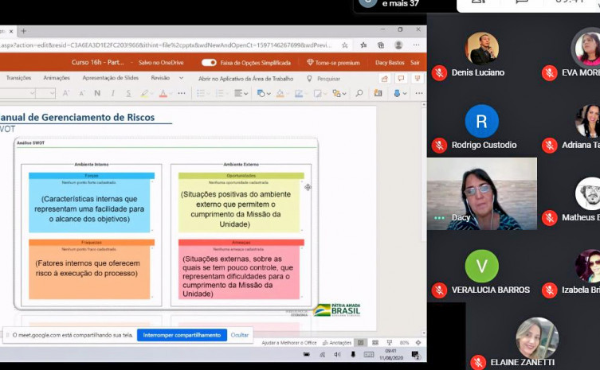Switch to slide sorter view icon
The height and width of the screenshot is (370, 600).
pyautogui.click(x=375, y=343)
